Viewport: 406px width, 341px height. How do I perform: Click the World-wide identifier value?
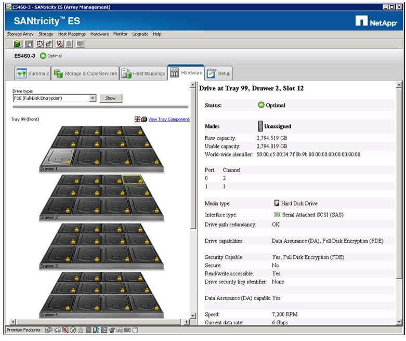(x=308, y=154)
